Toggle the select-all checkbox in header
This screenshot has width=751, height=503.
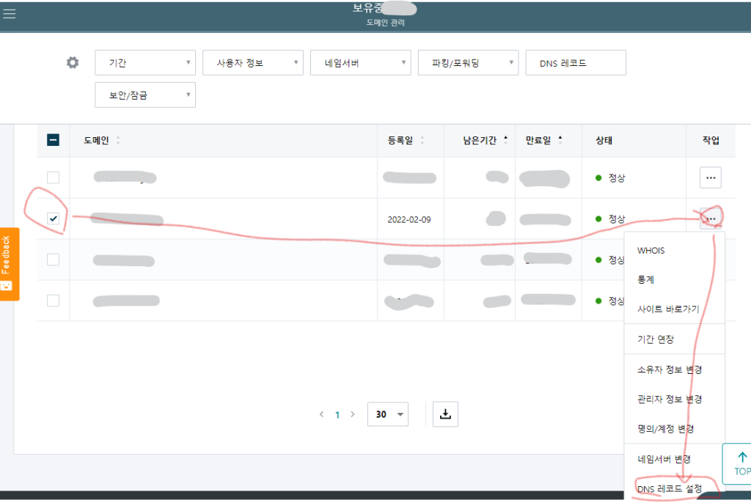coord(53,140)
